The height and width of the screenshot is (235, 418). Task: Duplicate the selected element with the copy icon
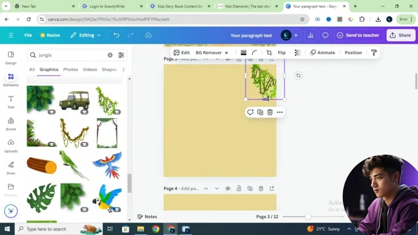coord(260,112)
